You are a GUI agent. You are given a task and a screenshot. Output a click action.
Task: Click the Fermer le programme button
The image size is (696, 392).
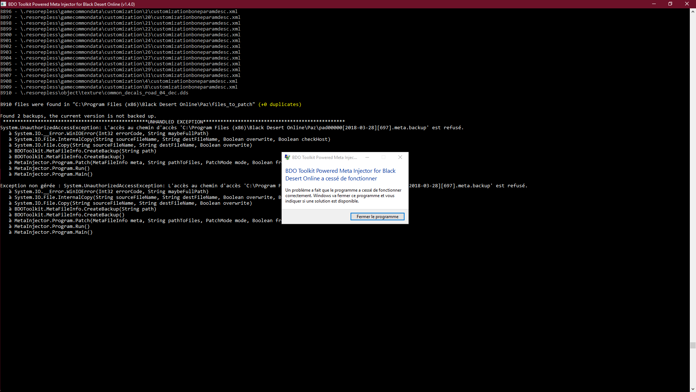pos(377,217)
